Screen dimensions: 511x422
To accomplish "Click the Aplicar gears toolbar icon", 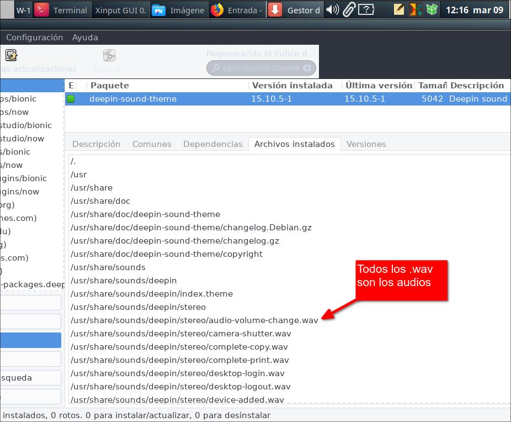I will [109, 55].
